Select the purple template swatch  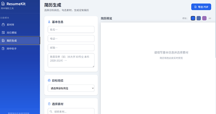click(204, 18)
